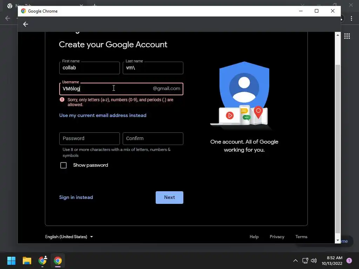
Task: Click scrollbar up arrow in the popup
Action: [x=338, y=35]
